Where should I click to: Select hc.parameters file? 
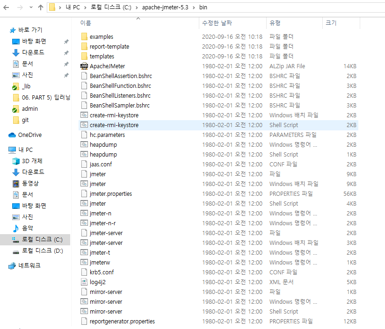pyautogui.click(x=218, y=135)
